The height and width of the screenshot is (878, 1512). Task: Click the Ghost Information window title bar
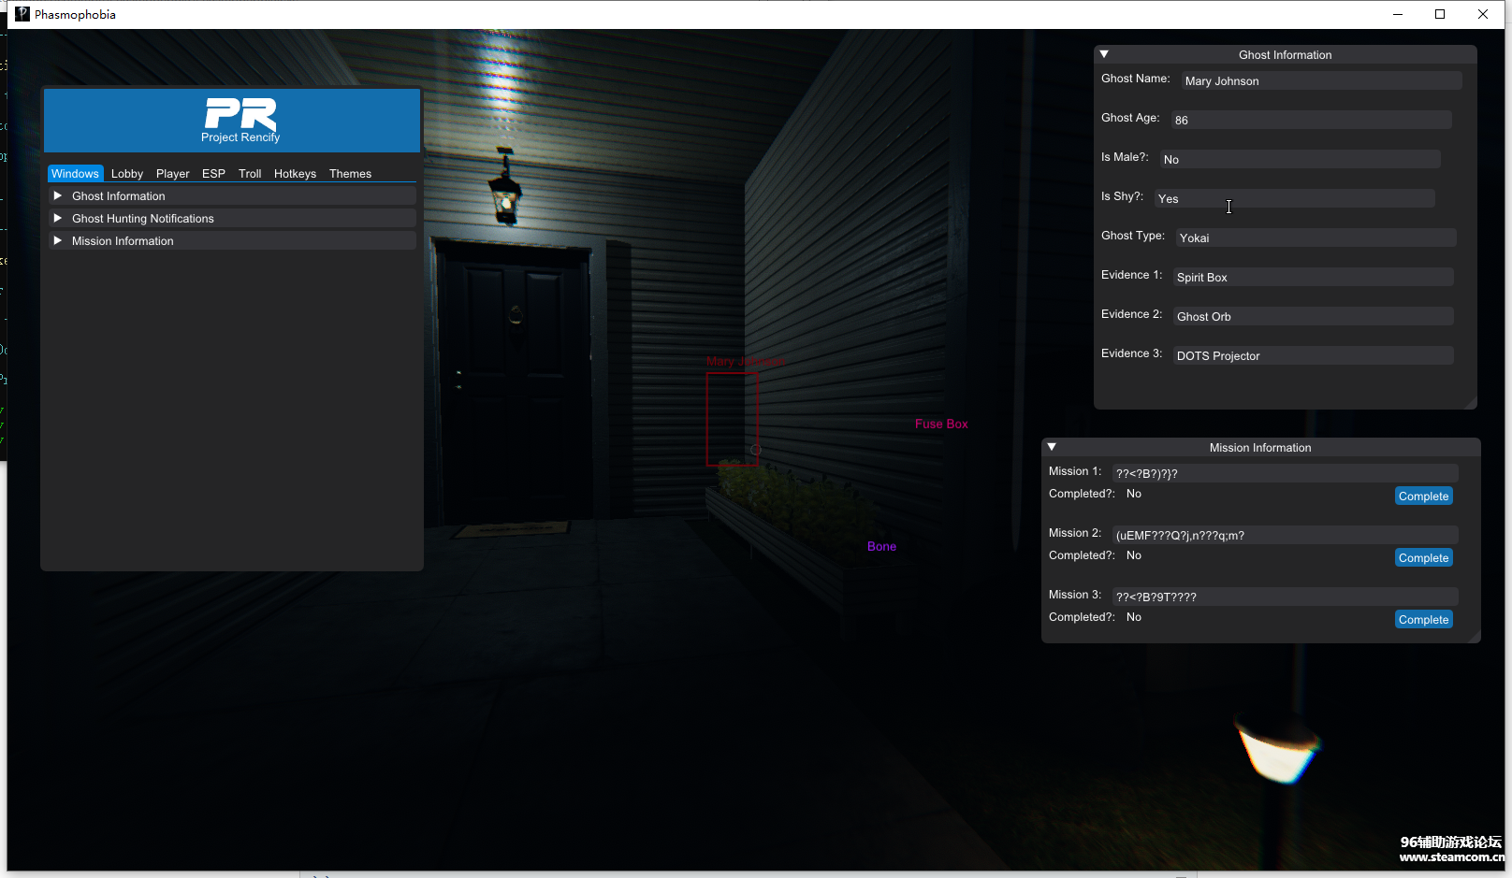pos(1285,54)
